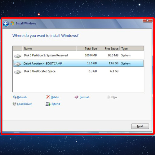Click the starburst New icon
This screenshot has width=155, height=155.
109,97
